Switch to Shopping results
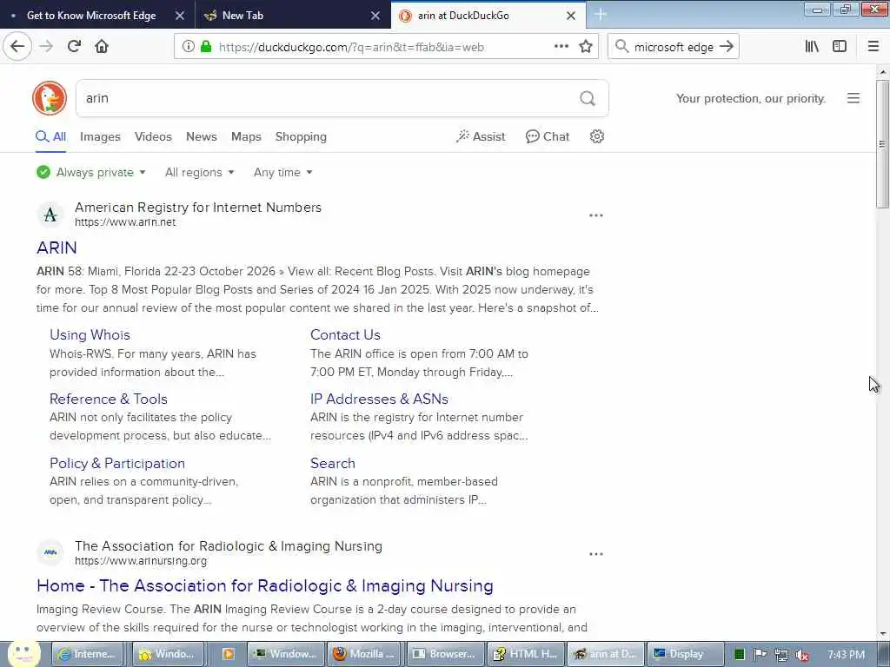 pyautogui.click(x=301, y=136)
